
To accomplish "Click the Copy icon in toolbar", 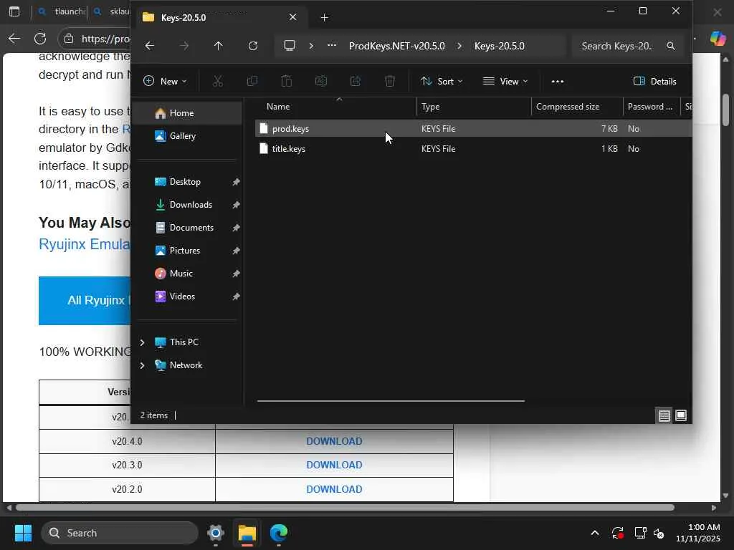I will [x=252, y=82].
